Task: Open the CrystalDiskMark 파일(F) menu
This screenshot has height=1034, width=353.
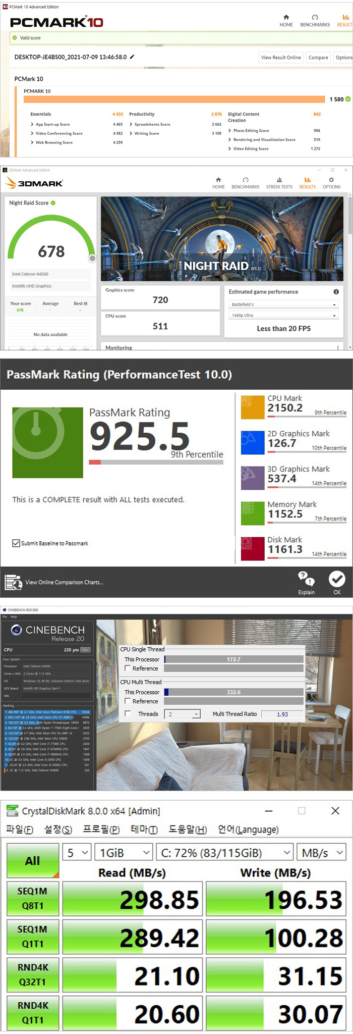Action: [20, 830]
